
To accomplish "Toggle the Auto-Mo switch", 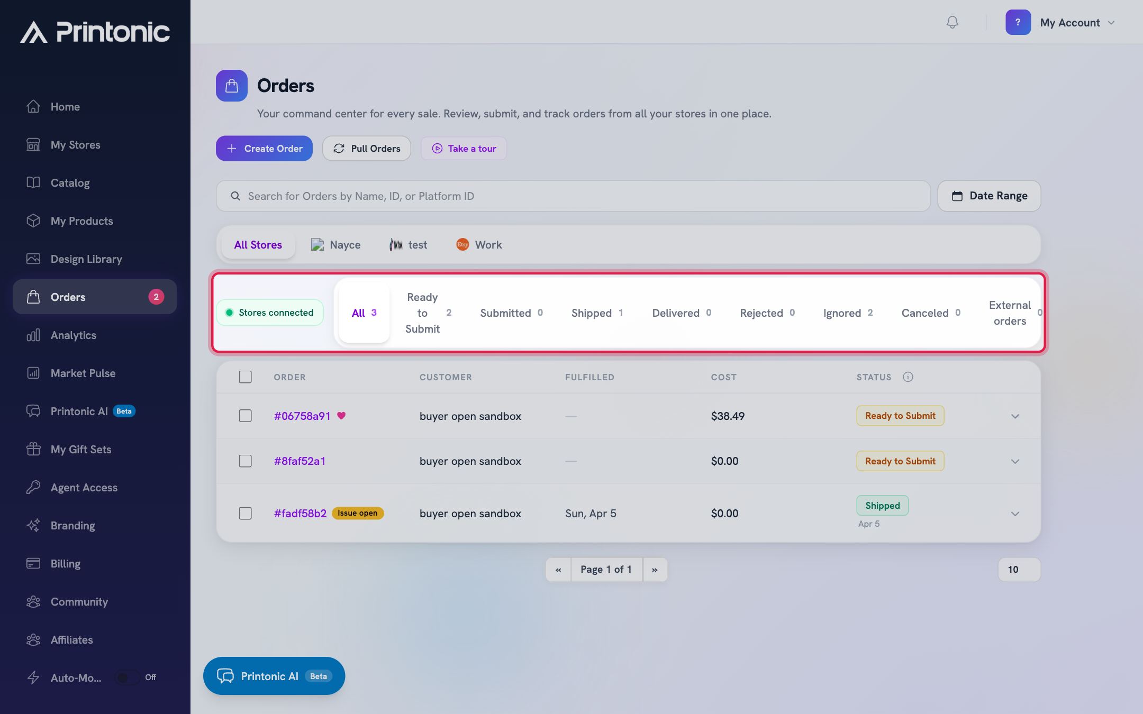I will (128, 678).
